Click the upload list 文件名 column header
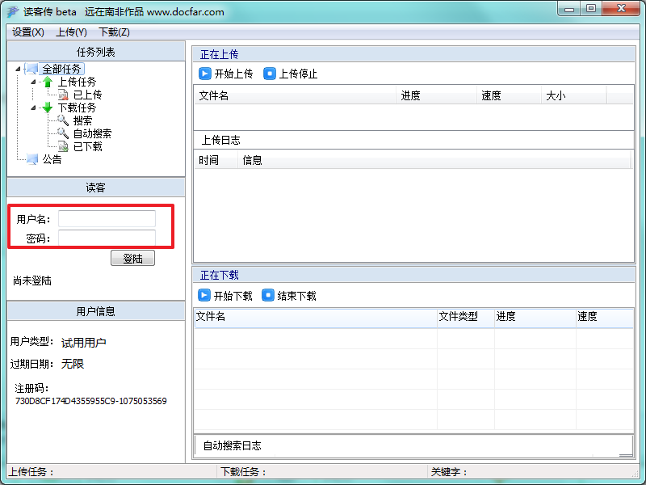 (x=295, y=95)
